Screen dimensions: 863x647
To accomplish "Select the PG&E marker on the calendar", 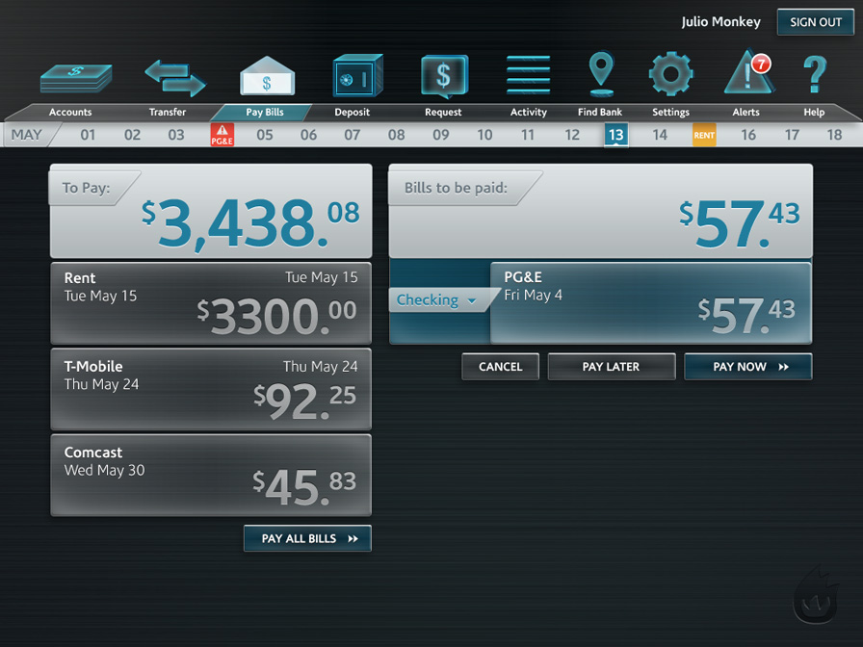I will click(222, 135).
